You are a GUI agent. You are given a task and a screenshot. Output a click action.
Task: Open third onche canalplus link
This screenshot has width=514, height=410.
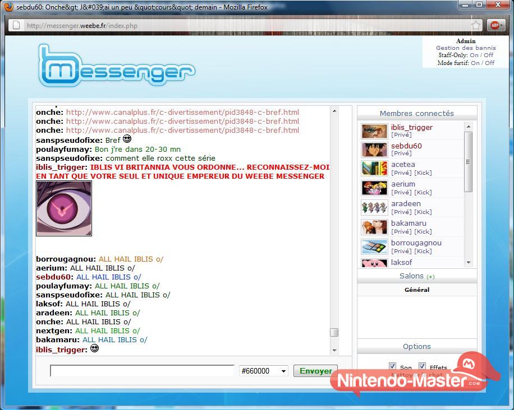pyautogui.click(x=182, y=131)
